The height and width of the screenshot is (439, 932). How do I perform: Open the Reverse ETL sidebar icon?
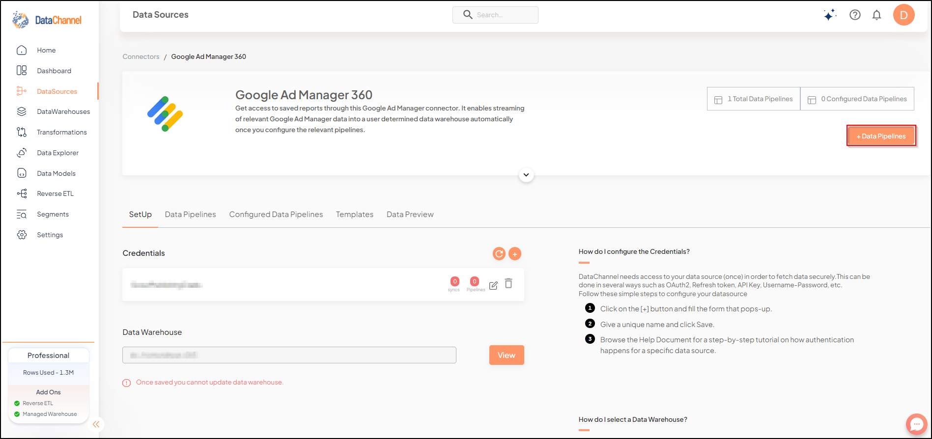point(22,193)
